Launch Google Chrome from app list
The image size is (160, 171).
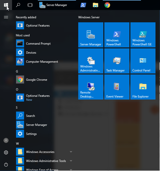tap(44, 79)
